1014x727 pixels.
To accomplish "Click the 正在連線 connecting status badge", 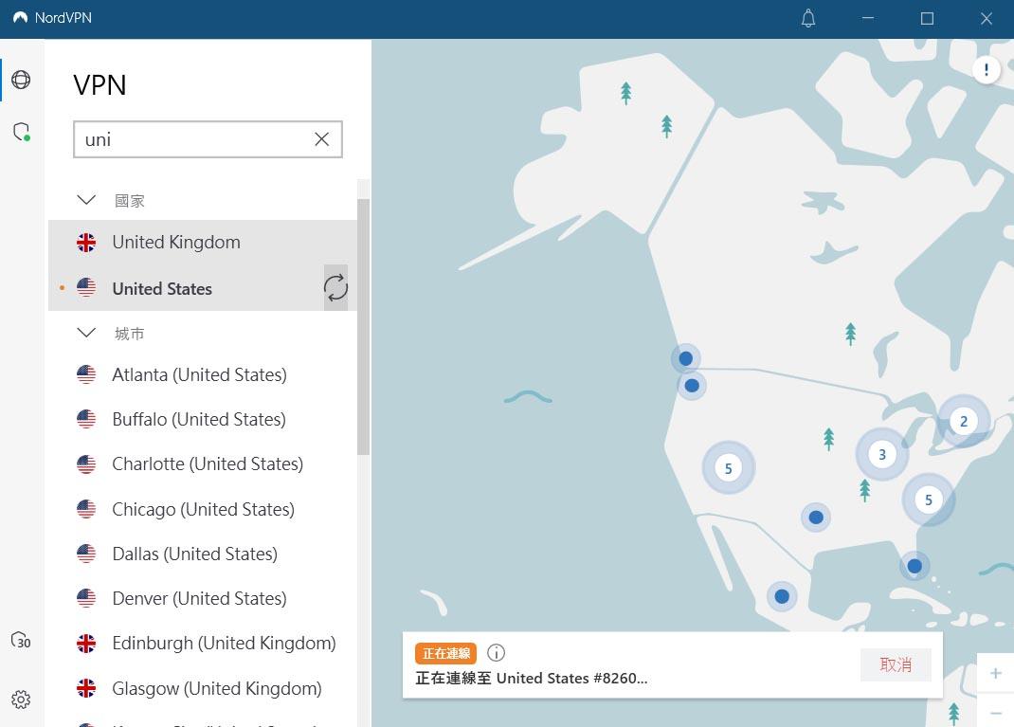I will 445,653.
